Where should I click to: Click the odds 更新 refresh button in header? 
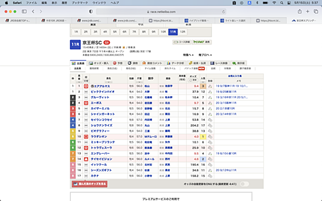click(x=193, y=80)
